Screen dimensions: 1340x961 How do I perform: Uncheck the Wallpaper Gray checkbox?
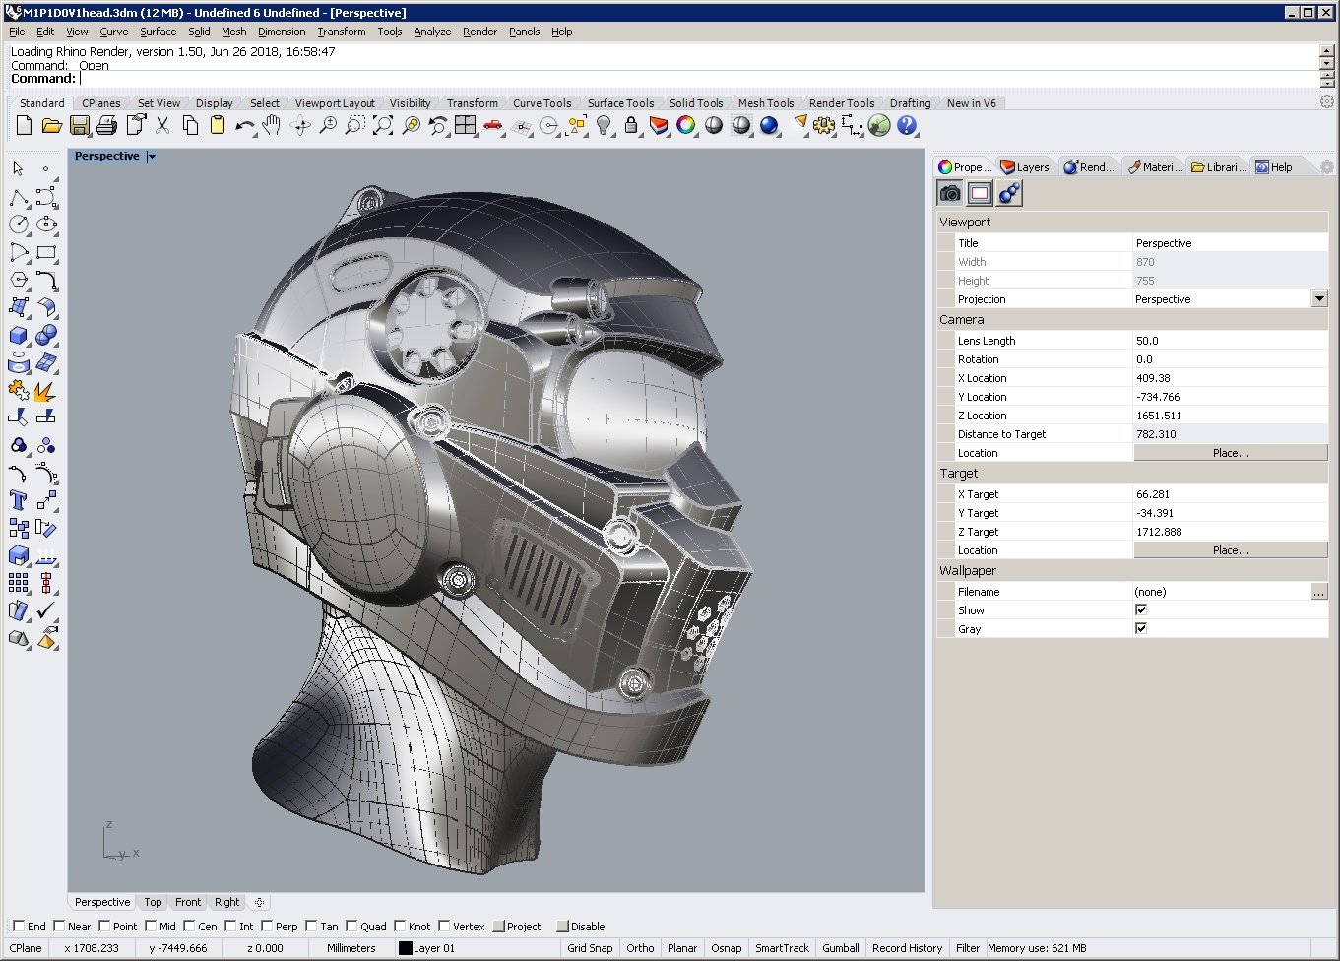click(1141, 629)
